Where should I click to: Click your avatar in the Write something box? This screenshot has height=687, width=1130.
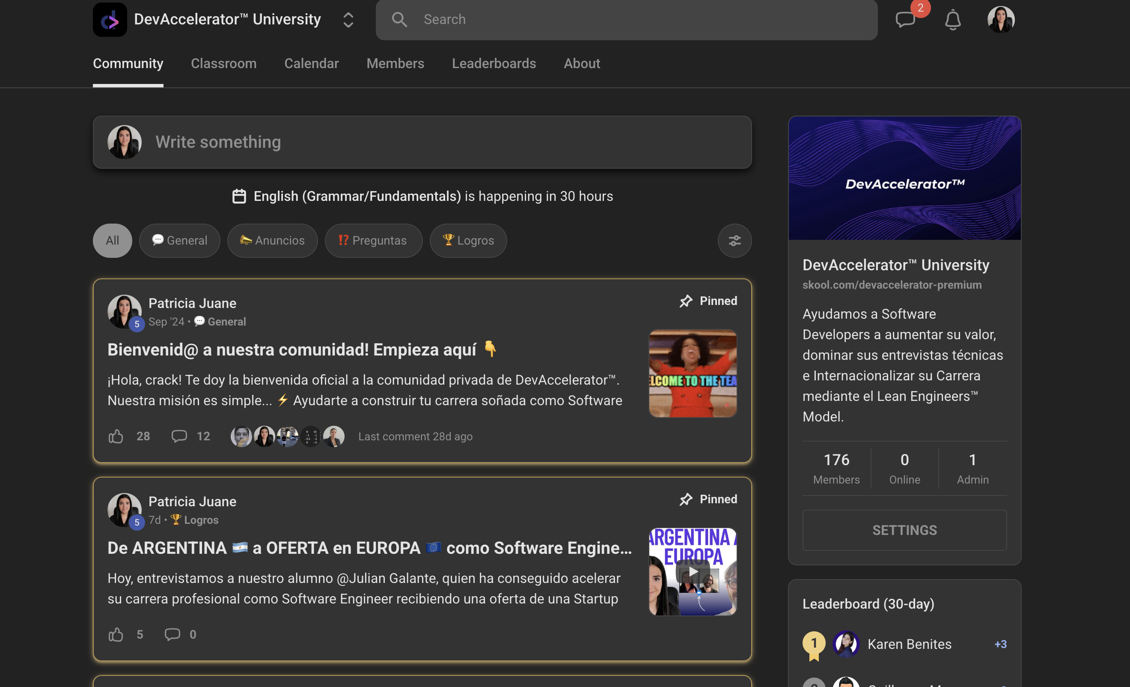124,142
